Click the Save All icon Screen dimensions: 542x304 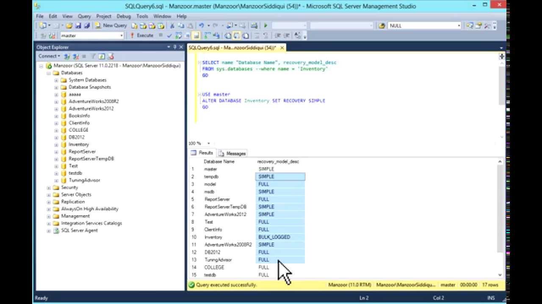(x=86, y=25)
